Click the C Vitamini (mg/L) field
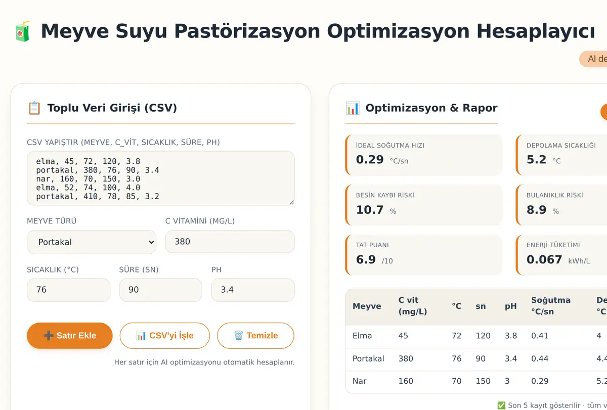Viewport: 607px width, 410px height. click(230, 242)
